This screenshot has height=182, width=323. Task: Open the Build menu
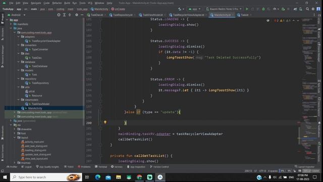pyautogui.click(x=67, y=3)
